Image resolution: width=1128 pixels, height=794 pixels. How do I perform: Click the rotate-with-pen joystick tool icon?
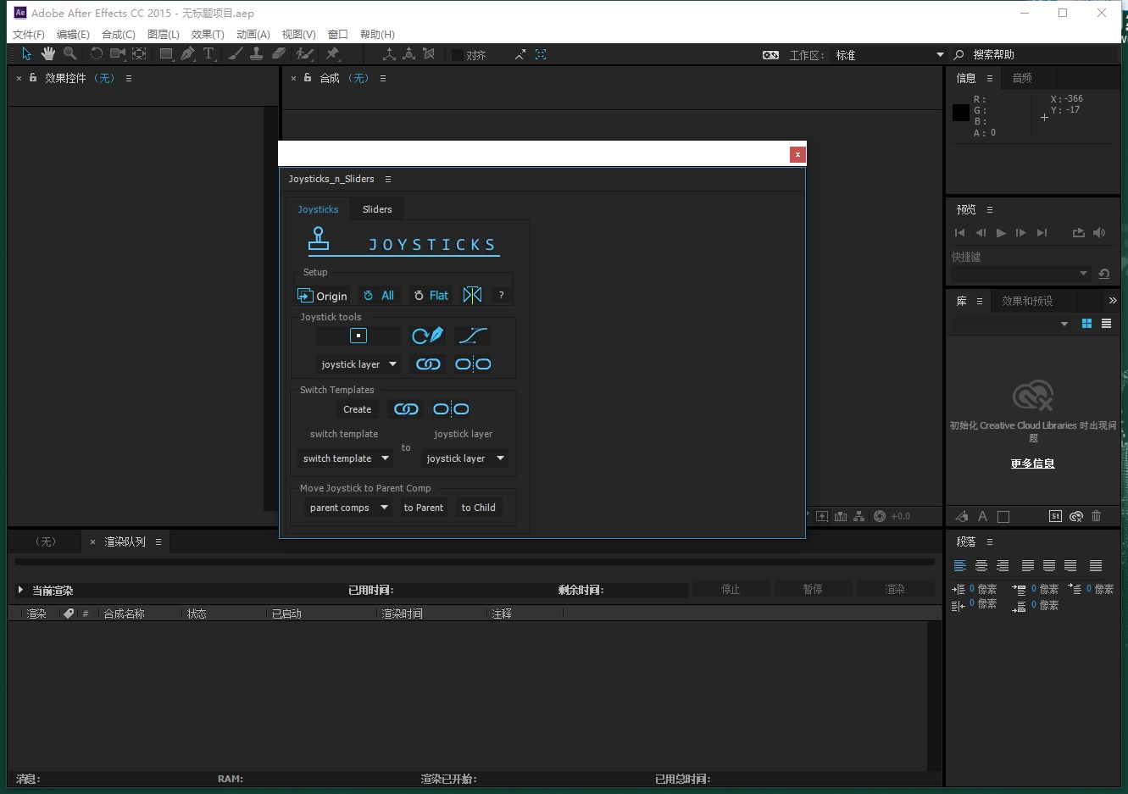pyautogui.click(x=427, y=336)
